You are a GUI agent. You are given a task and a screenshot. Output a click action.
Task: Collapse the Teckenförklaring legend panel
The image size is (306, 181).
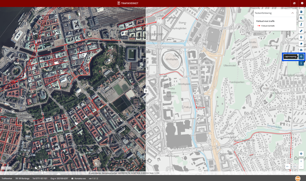[x=292, y=13]
